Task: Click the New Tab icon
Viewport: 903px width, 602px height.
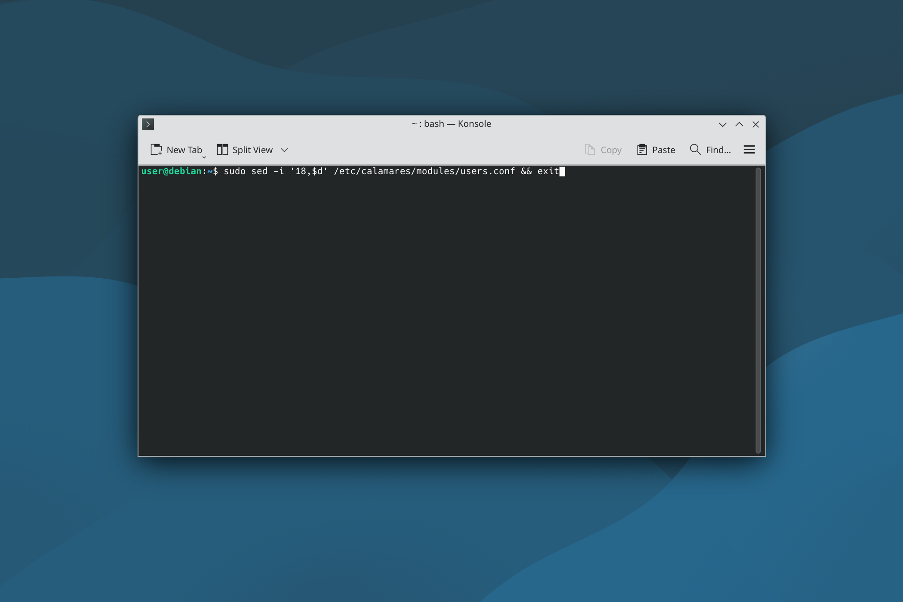Action: 156,150
